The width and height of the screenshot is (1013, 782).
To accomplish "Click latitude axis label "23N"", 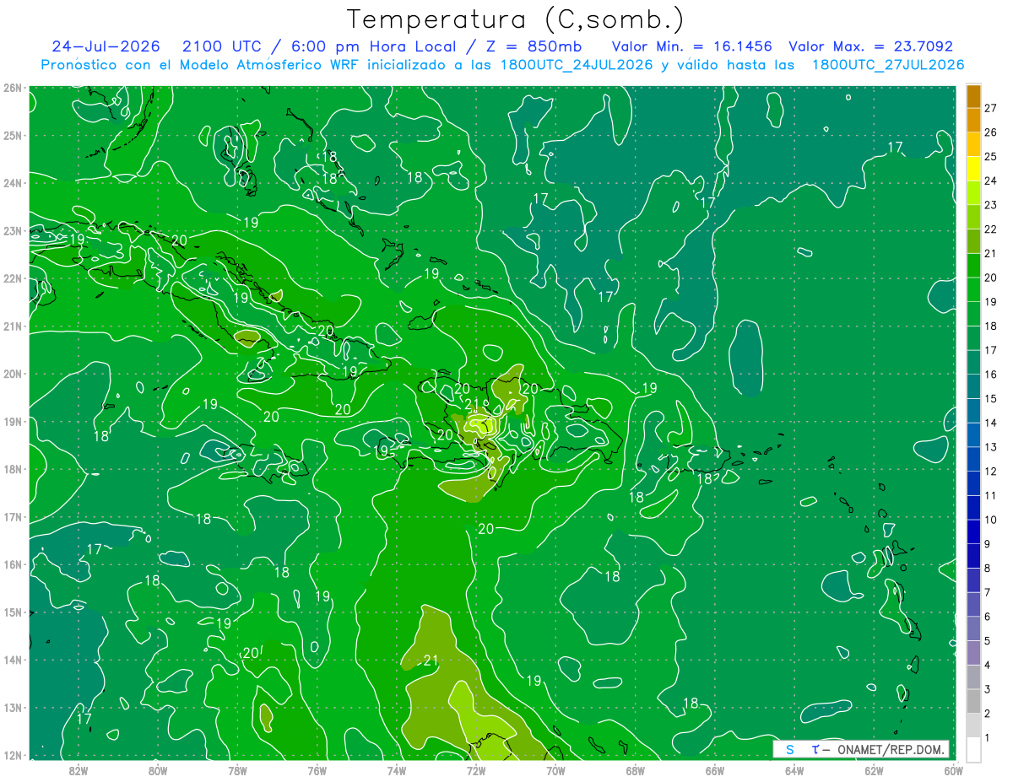I will (13, 231).
